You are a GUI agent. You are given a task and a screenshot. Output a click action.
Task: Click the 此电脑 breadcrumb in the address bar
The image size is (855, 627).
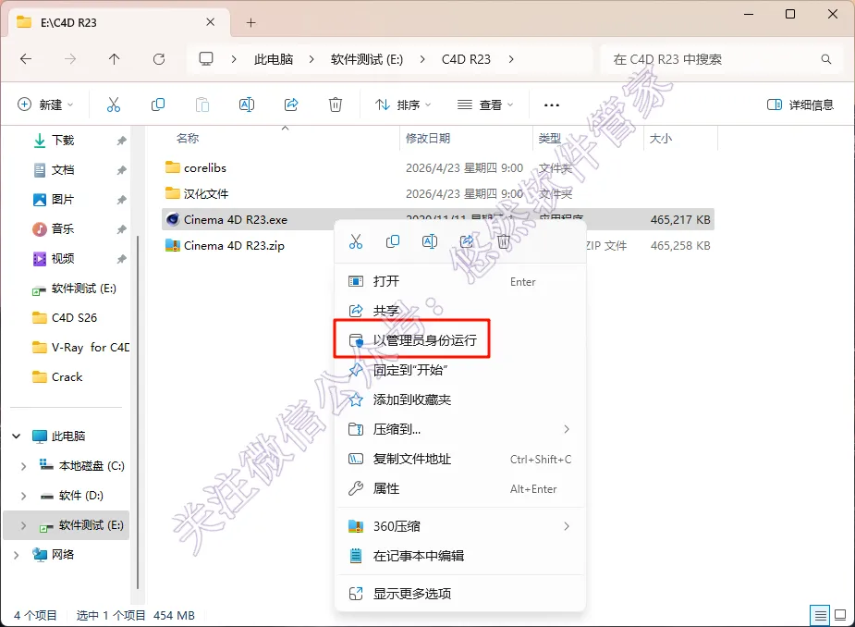click(x=274, y=59)
